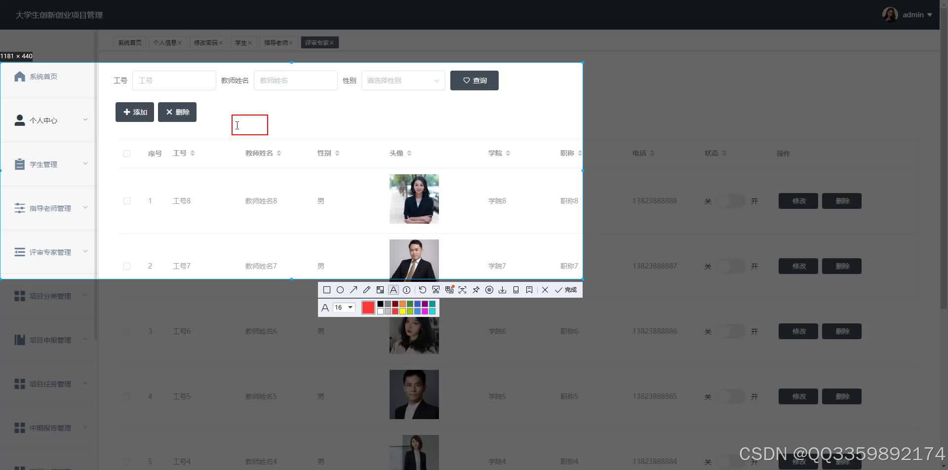The image size is (948, 470).
Task: Click 删除 for row with 13823888887
Action: [x=842, y=266]
